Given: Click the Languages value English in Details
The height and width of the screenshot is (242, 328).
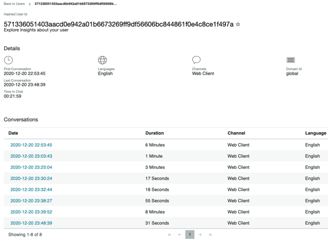Looking at the screenshot, I should pos(105,74).
